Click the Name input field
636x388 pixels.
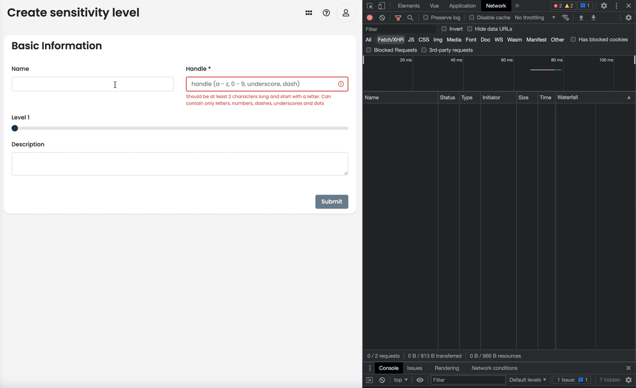(x=92, y=83)
